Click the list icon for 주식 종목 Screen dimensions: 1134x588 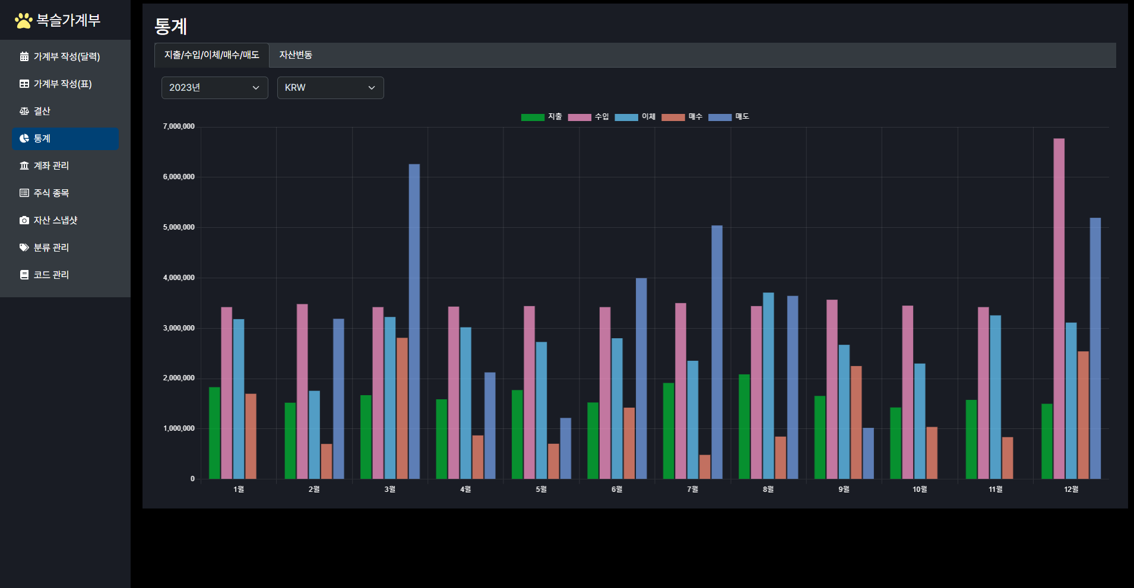pyautogui.click(x=24, y=193)
